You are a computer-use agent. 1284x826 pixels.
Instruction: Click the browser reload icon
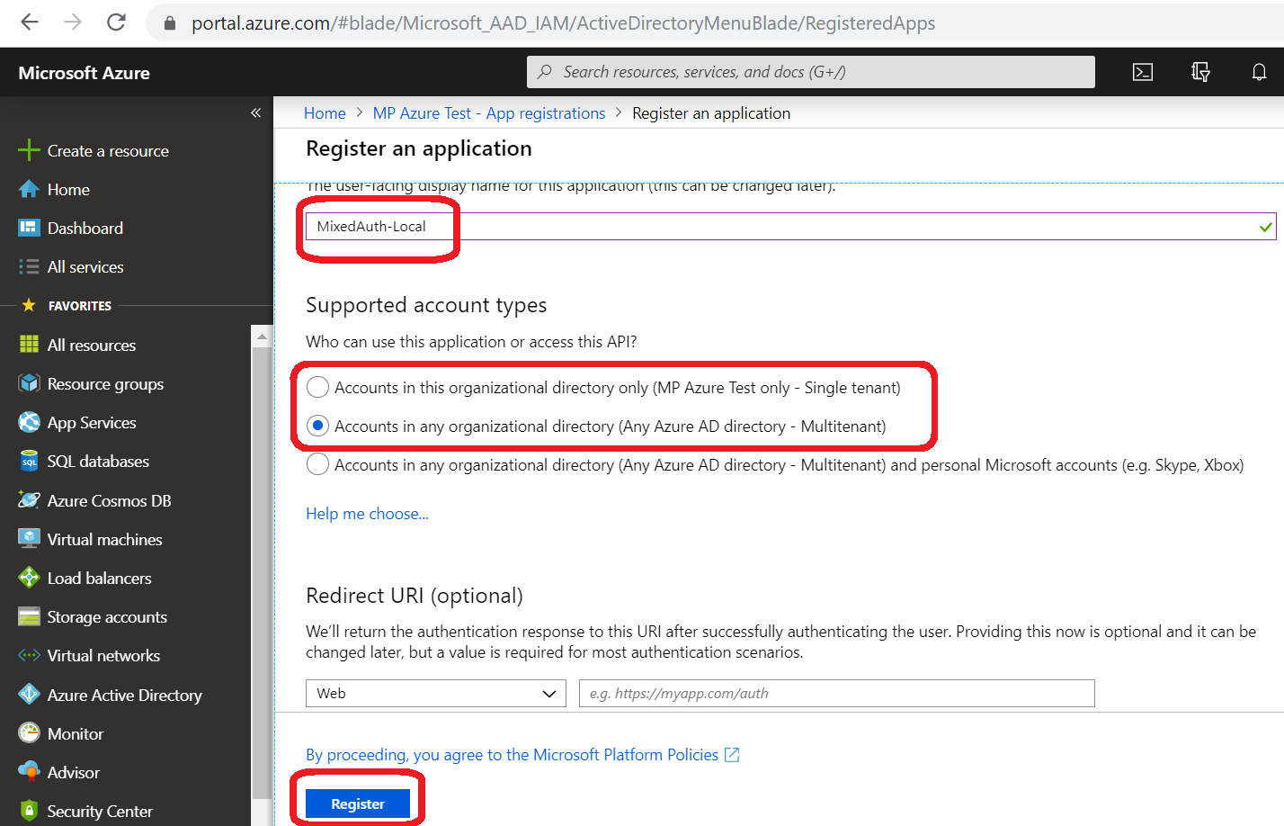[x=116, y=22]
